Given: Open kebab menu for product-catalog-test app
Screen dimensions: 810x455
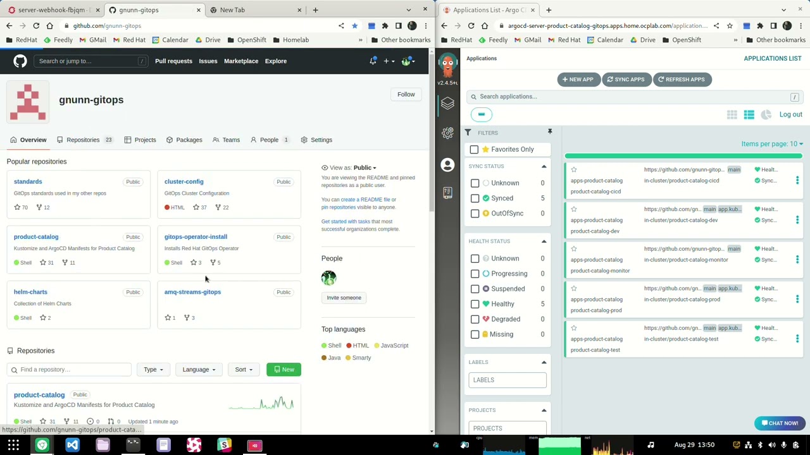Looking at the screenshot, I should (x=797, y=339).
